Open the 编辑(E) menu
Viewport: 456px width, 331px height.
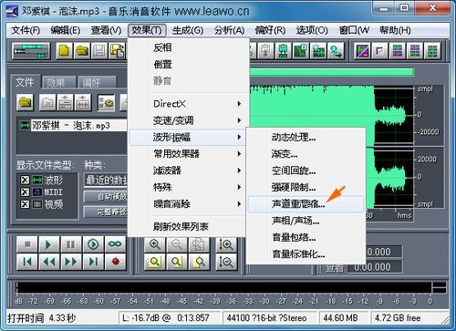click(66, 30)
